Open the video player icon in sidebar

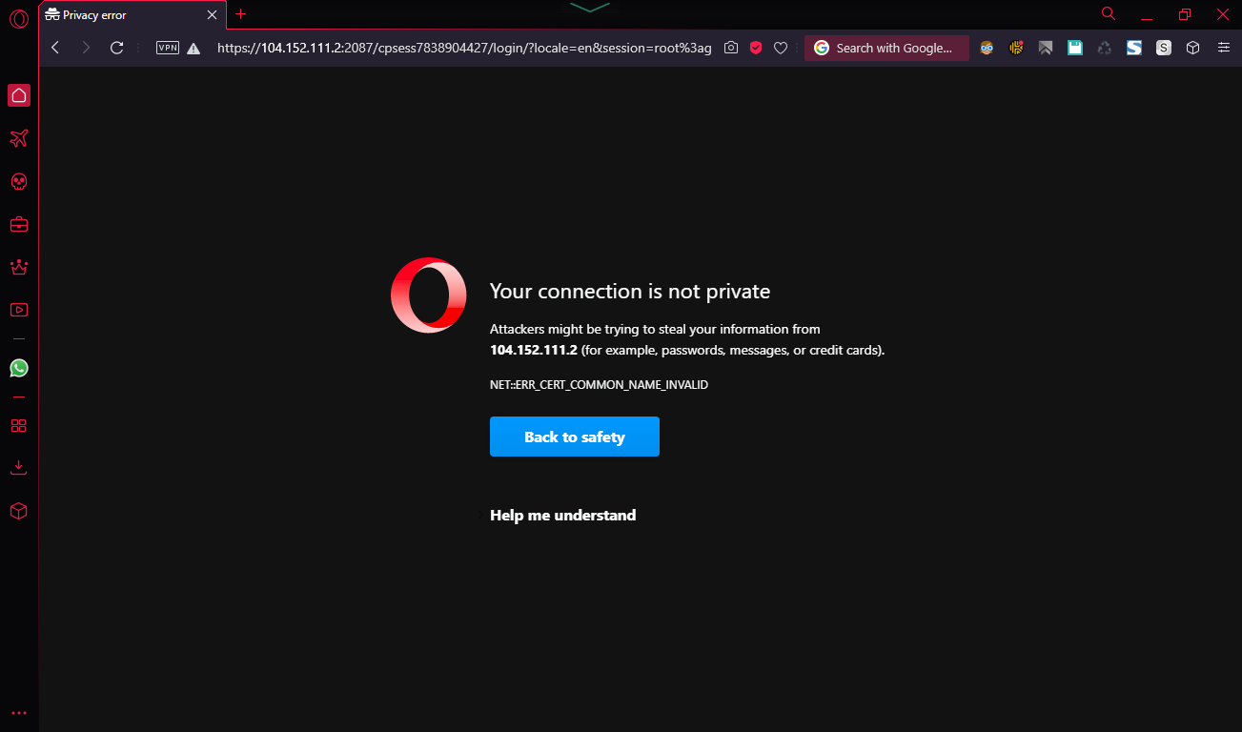click(19, 310)
